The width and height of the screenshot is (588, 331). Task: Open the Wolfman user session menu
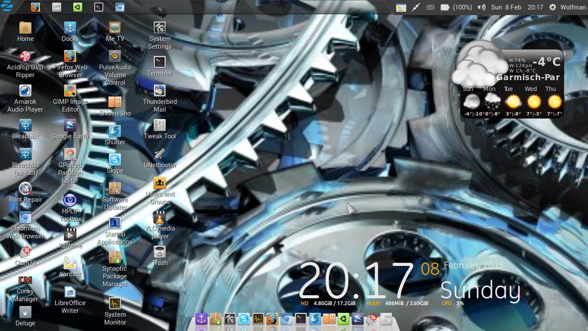tap(567, 7)
